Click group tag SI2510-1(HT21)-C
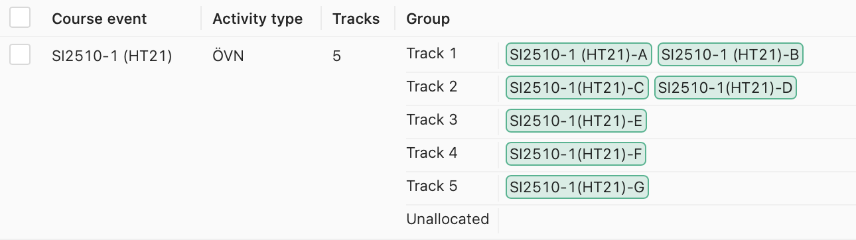 click(577, 88)
